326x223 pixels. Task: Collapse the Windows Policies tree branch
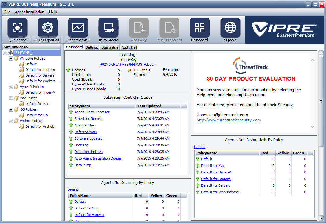(11, 58)
